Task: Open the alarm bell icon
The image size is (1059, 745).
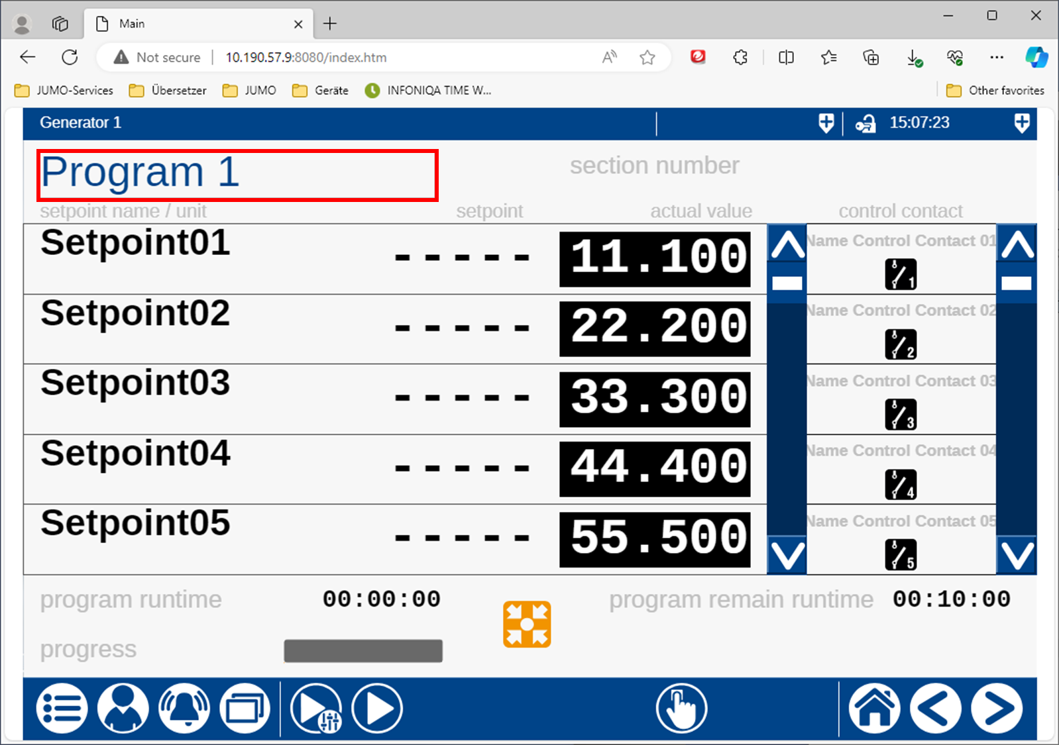Action: pos(184,709)
